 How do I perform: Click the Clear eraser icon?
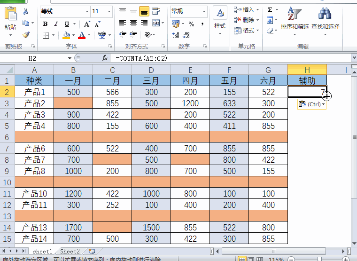coord(270,31)
